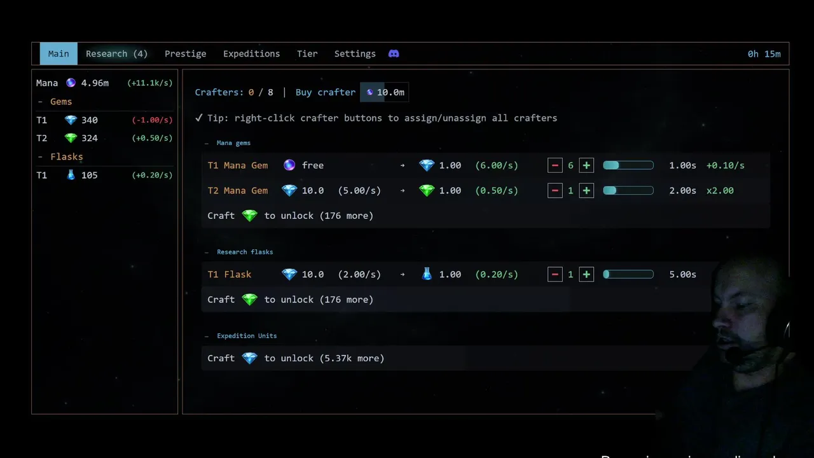814x458 pixels.
Task: Click the T2 green gem sidebar icon
Action: (x=71, y=138)
